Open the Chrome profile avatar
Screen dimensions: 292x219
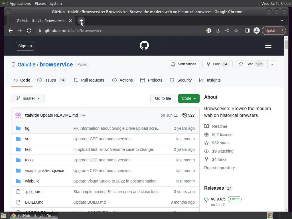coord(256,31)
